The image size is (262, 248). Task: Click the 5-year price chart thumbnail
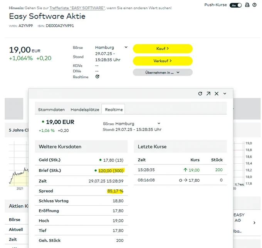click(x=19, y=164)
